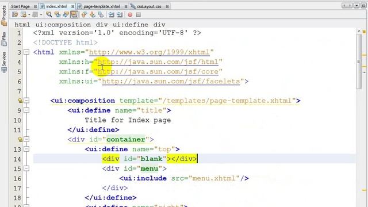This screenshot has height=207, width=368.
Task: Click the first div breadcrumb
Action: pos(102,25)
